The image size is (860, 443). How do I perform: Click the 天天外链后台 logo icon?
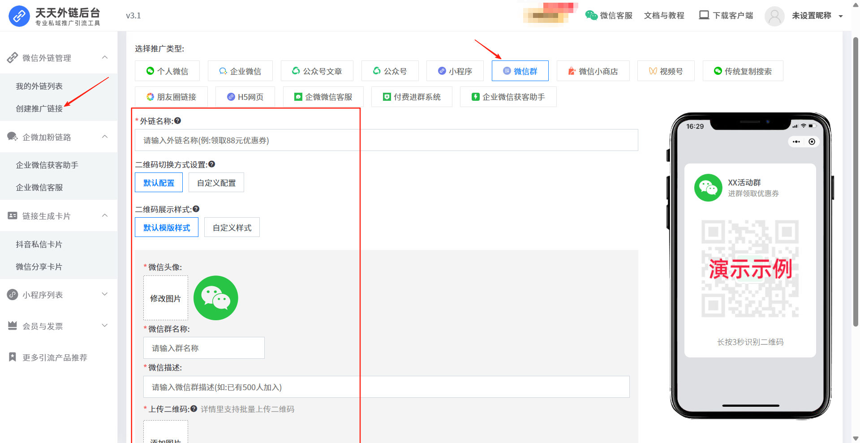19,16
